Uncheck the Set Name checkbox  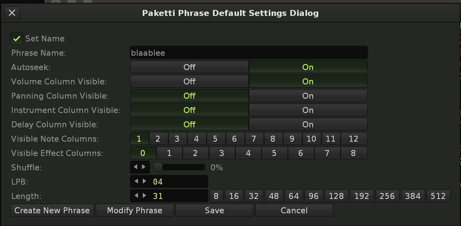pyautogui.click(x=17, y=39)
